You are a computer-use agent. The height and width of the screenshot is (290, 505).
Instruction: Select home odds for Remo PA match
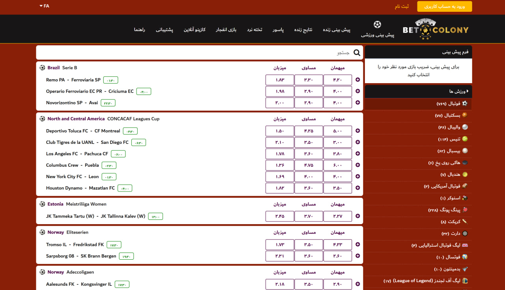pos(280,80)
